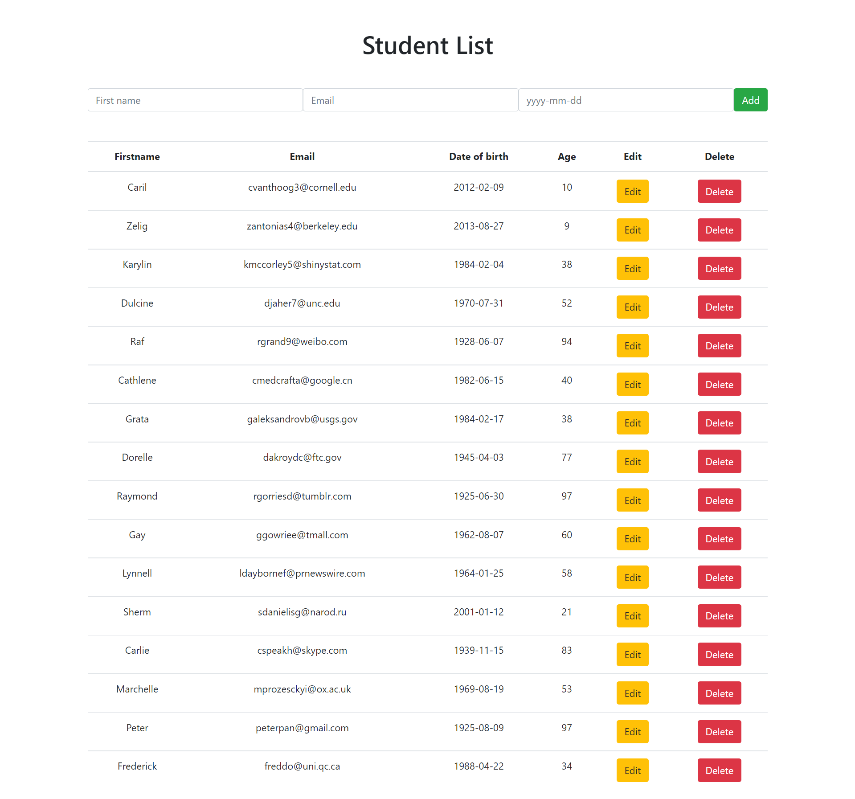The height and width of the screenshot is (799, 855).
Task: Click the First name input field
Action: (195, 100)
